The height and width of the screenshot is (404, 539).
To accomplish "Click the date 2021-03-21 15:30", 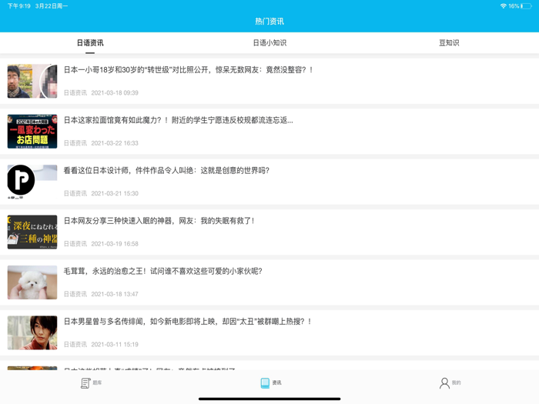I will pos(115,193).
